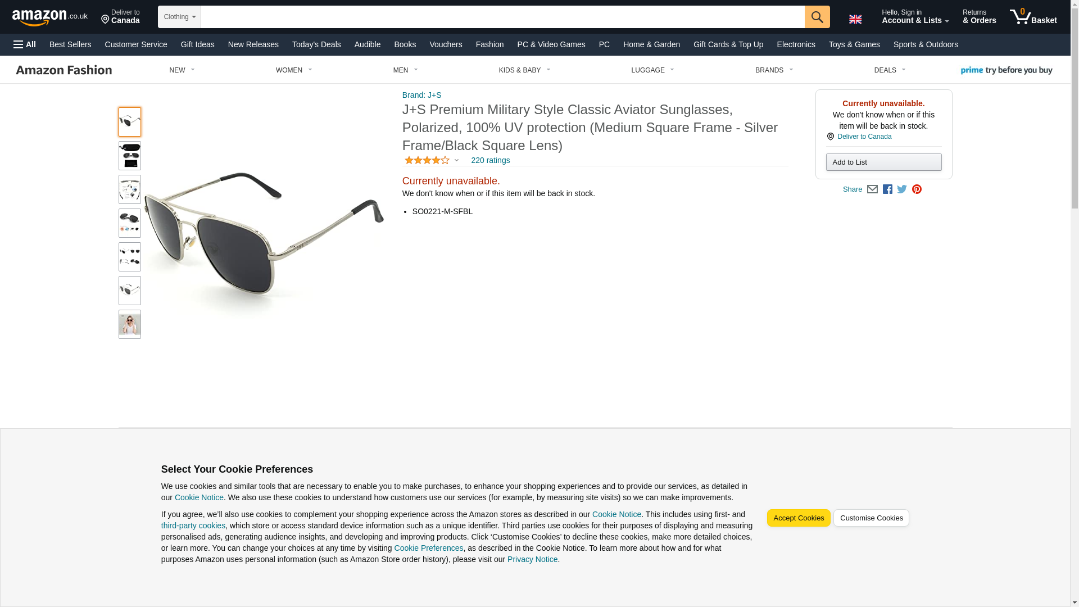Go to the Amazon.co.uk home logo
The height and width of the screenshot is (607, 1079).
[50, 17]
